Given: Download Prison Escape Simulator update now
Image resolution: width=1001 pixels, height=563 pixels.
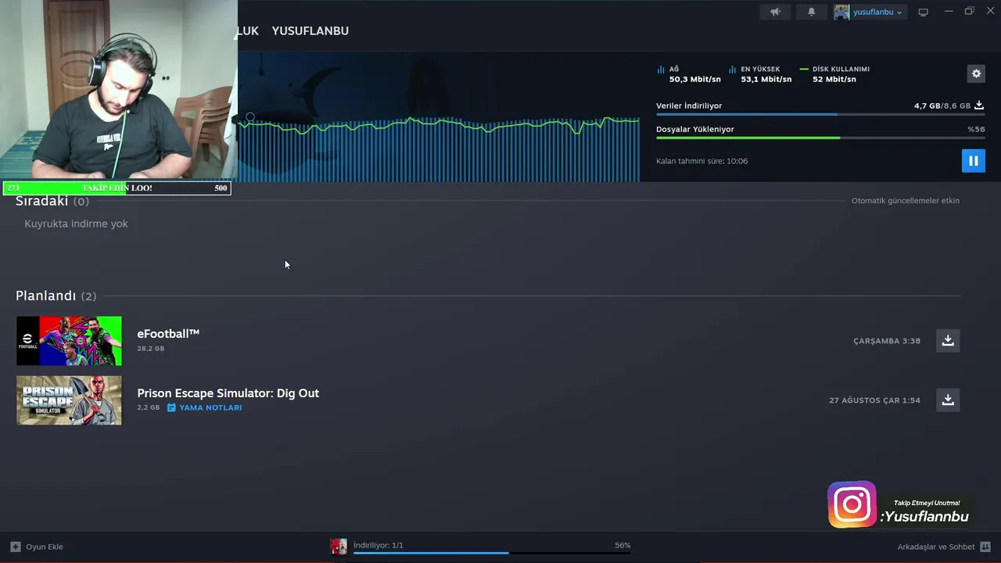Looking at the screenshot, I should point(948,400).
